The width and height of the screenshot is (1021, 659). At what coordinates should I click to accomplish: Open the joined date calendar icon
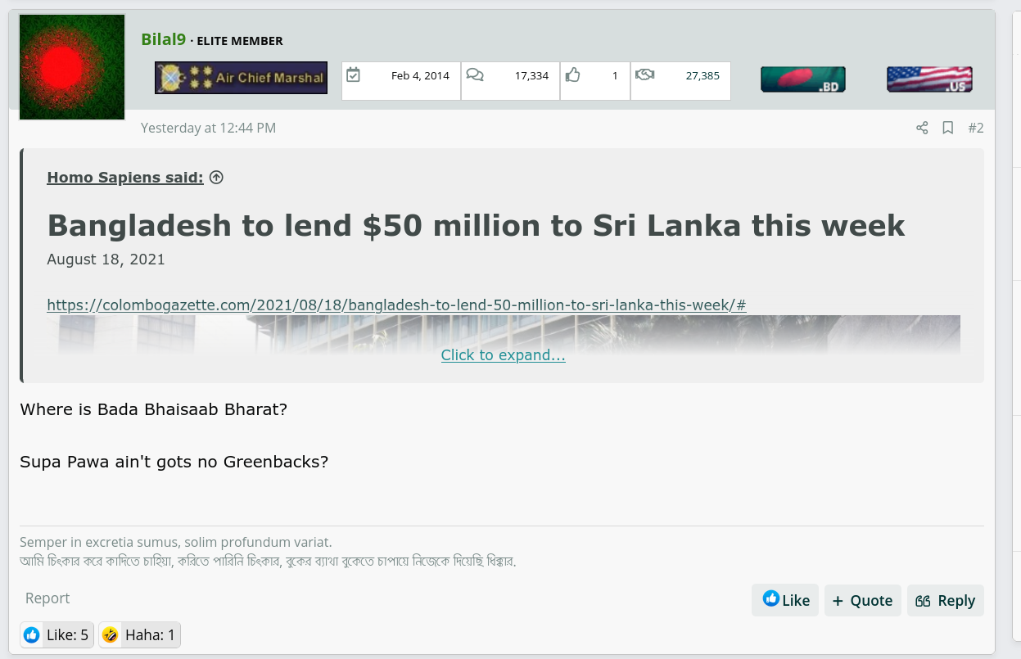click(353, 75)
